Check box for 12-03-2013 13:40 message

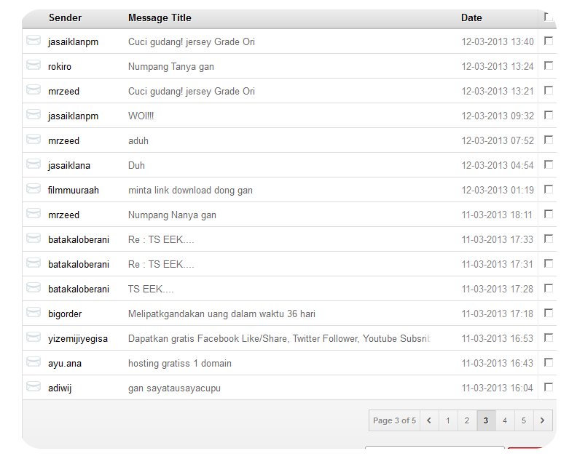tap(549, 41)
